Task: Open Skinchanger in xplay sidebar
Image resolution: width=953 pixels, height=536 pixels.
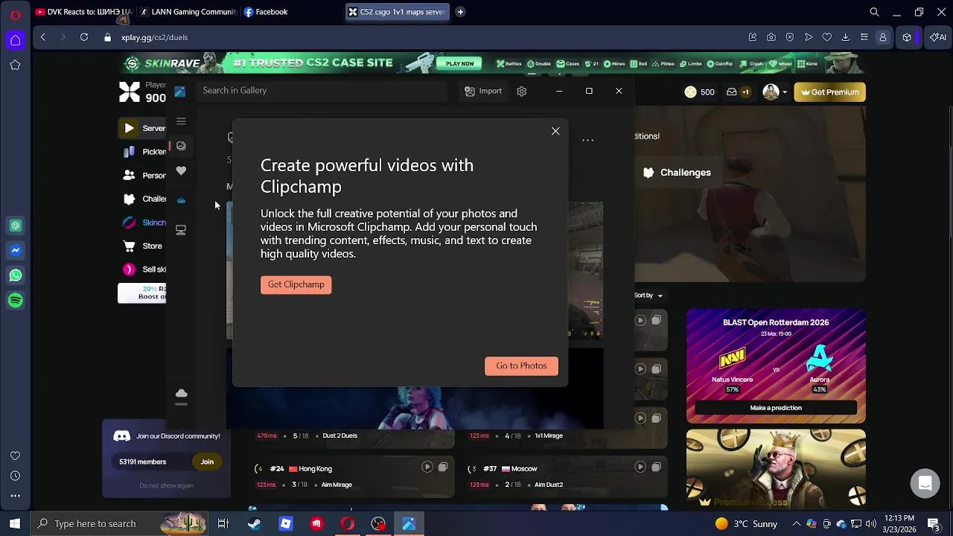Action: (144, 223)
